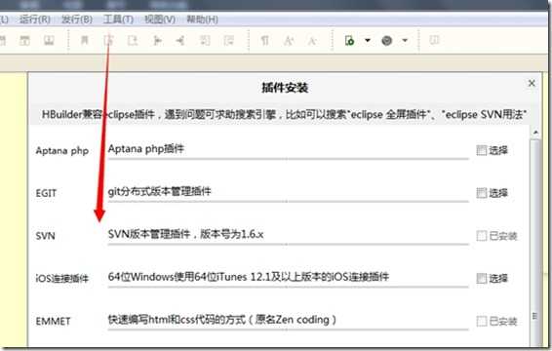Click the pilcrow show-whitespace toolbar icon

pyautogui.click(x=264, y=41)
